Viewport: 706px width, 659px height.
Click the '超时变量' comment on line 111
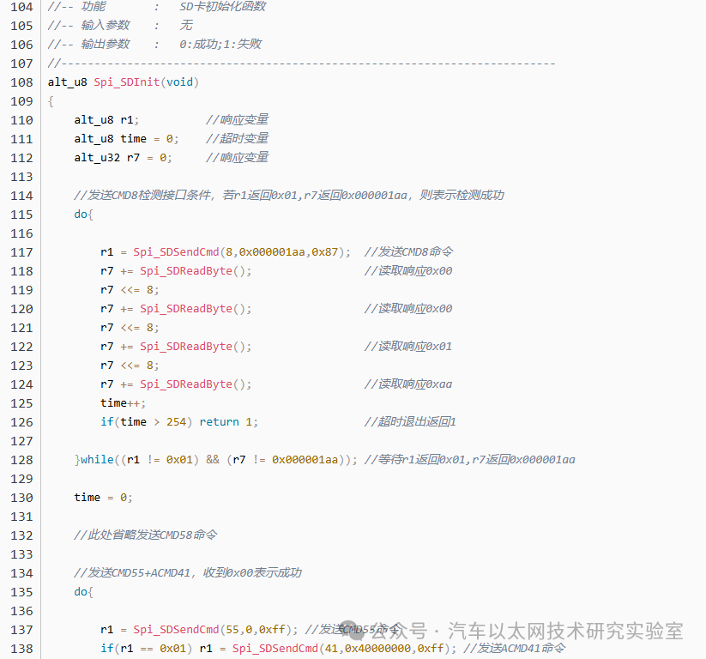tap(238, 139)
